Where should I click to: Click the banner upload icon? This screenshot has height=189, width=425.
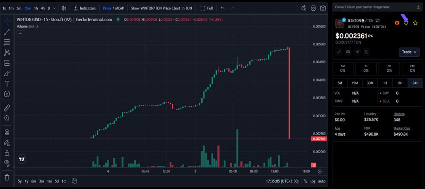click(418, 7)
